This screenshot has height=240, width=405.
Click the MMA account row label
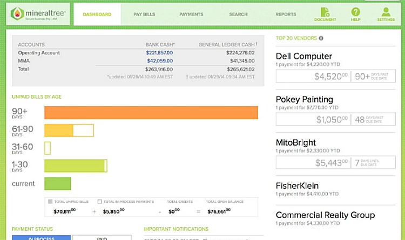(24, 61)
